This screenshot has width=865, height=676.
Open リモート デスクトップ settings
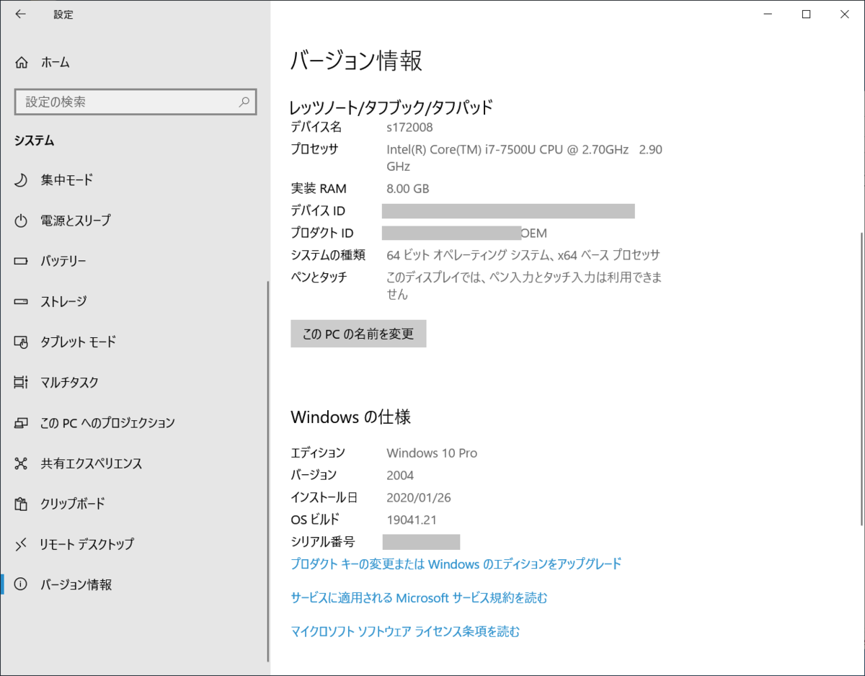pos(135,544)
